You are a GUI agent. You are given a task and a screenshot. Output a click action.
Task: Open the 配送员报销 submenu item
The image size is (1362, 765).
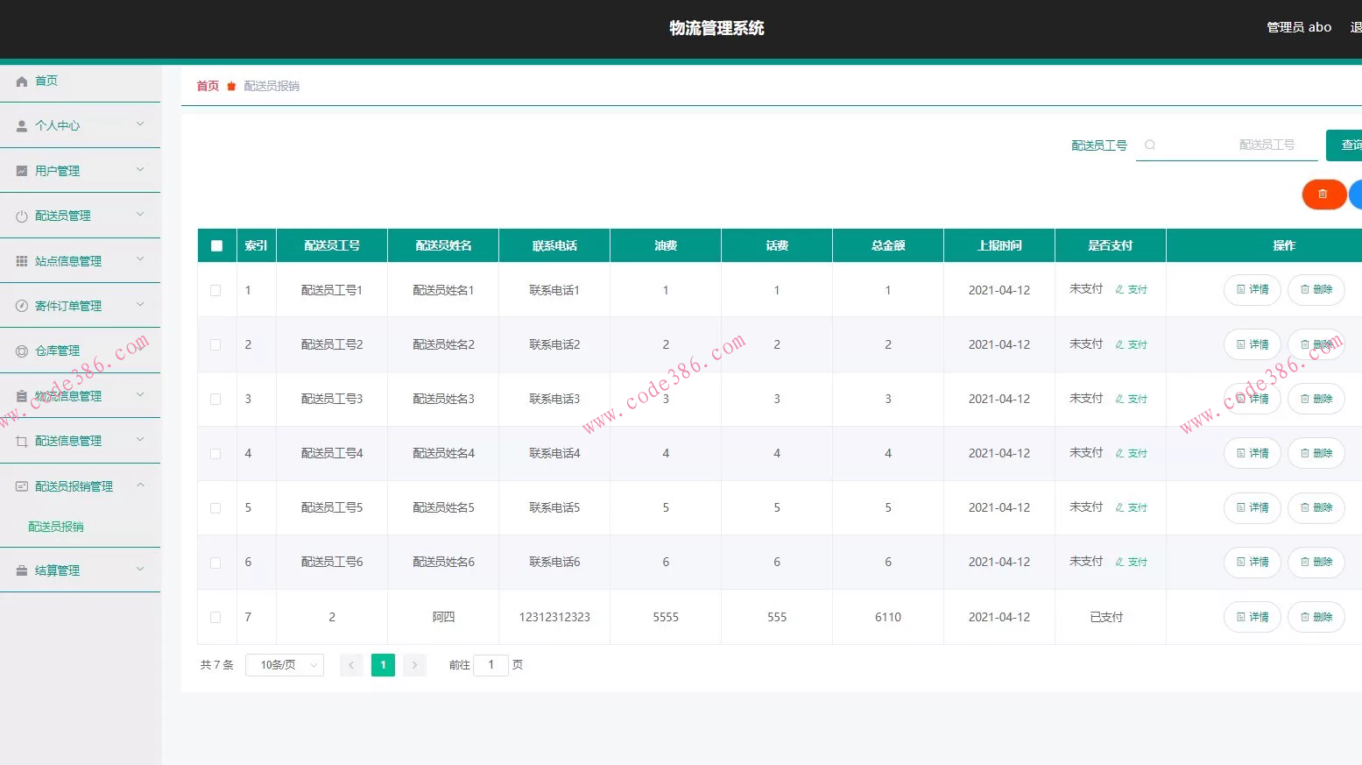[56, 527]
